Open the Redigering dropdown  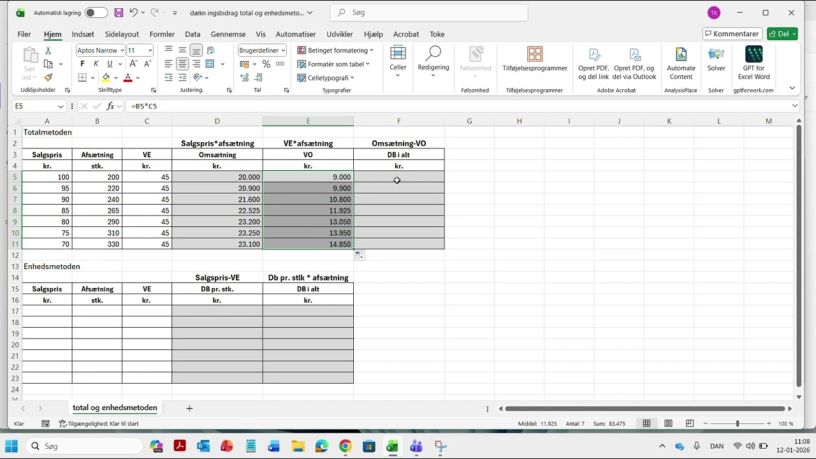pyautogui.click(x=433, y=62)
